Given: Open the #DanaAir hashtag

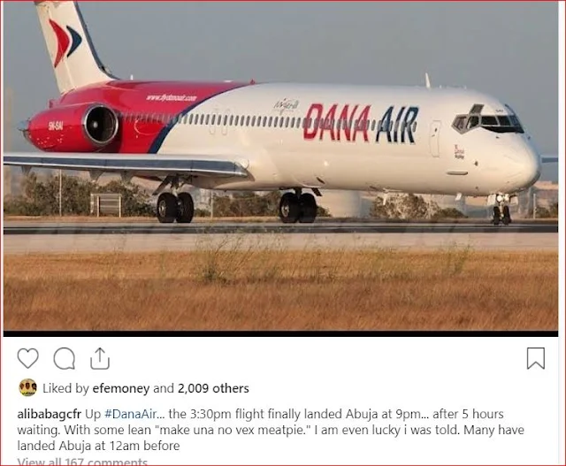Looking at the screenshot, I should pyautogui.click(x=131, y=414).
